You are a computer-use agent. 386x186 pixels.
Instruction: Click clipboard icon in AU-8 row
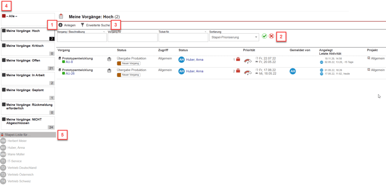coord(109,59)
